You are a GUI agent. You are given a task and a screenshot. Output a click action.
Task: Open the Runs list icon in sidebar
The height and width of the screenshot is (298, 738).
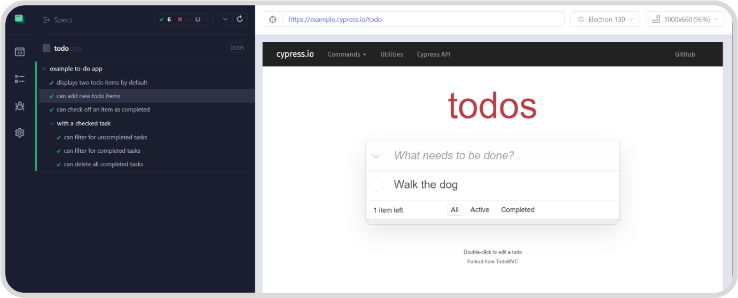click(20, 79)
